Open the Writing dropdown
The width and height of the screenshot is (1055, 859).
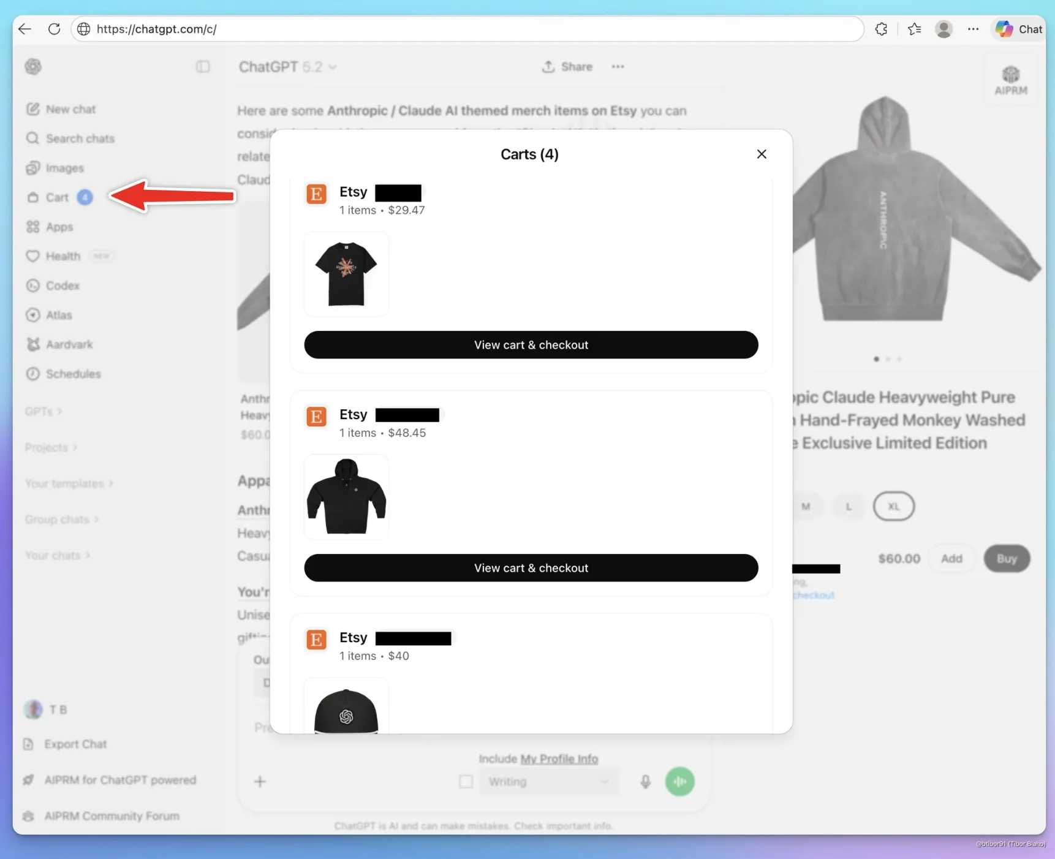point(548,782)
